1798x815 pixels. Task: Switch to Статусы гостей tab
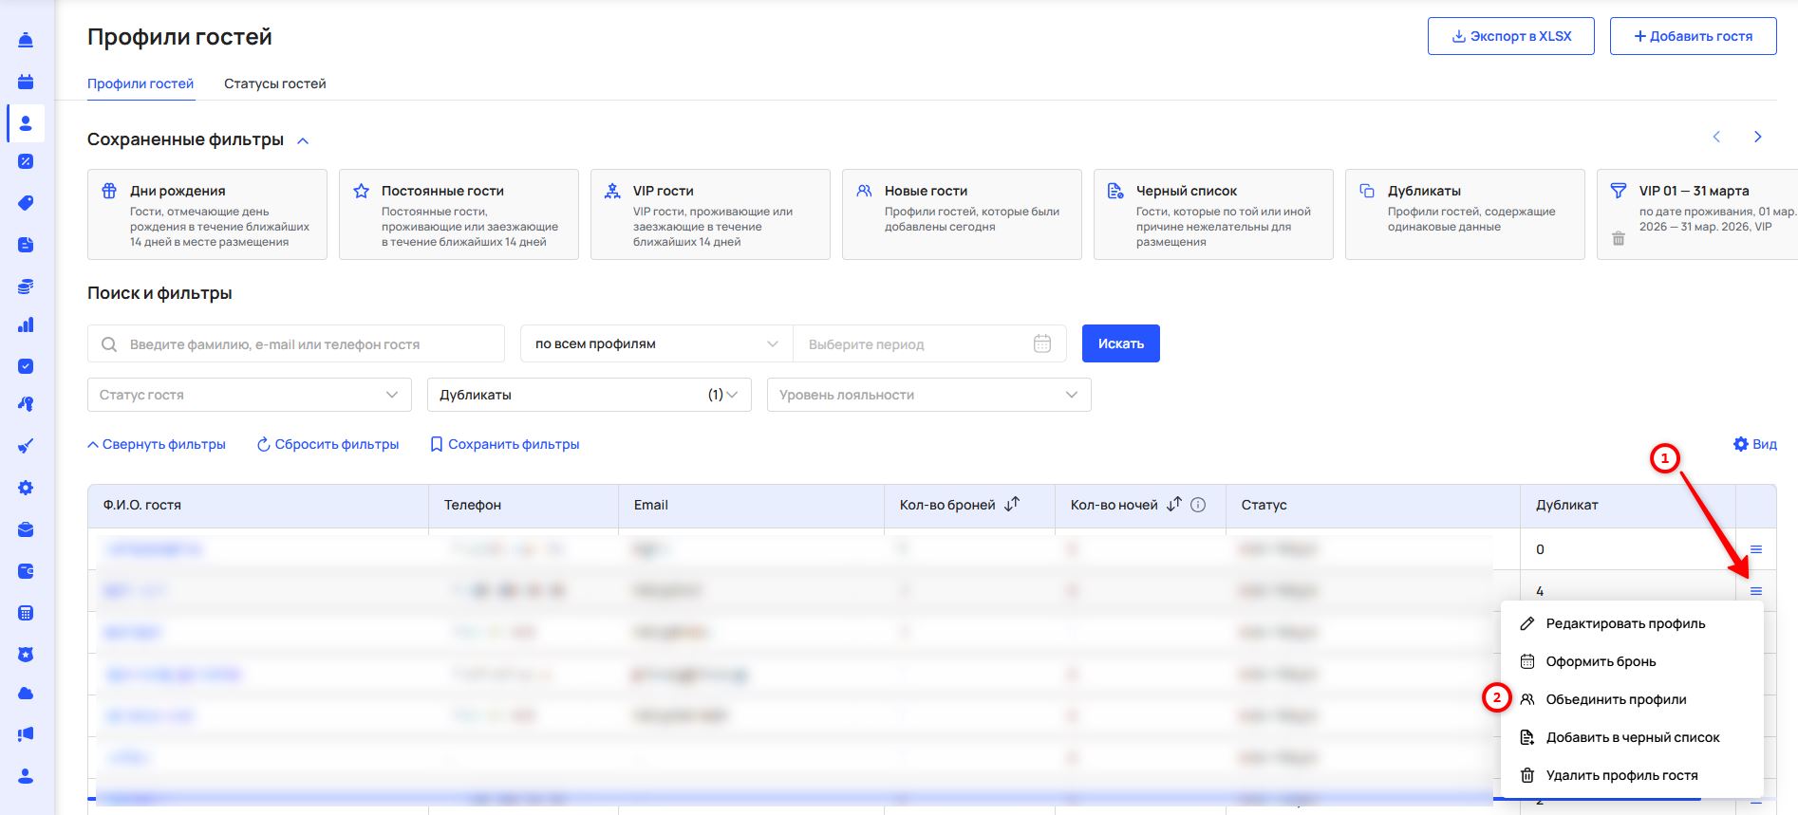click(x=274, y=83)
